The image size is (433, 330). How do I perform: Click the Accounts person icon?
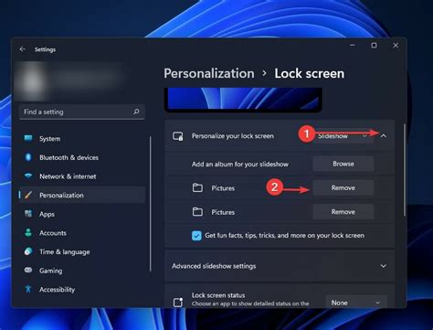pyautogui.click(x=28, y=233)
